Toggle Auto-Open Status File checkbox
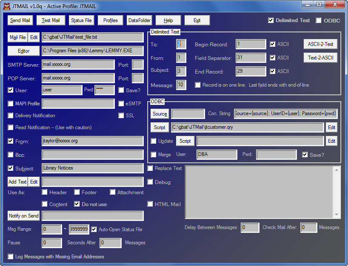 click(x=94, y=229)
